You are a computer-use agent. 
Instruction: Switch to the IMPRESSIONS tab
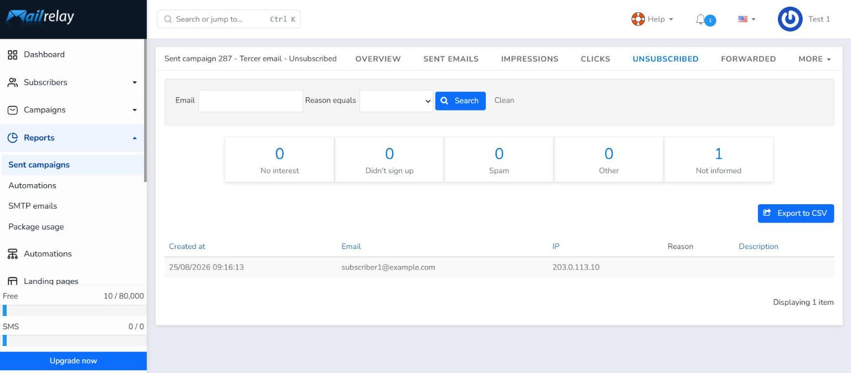[x=530, y=59]
